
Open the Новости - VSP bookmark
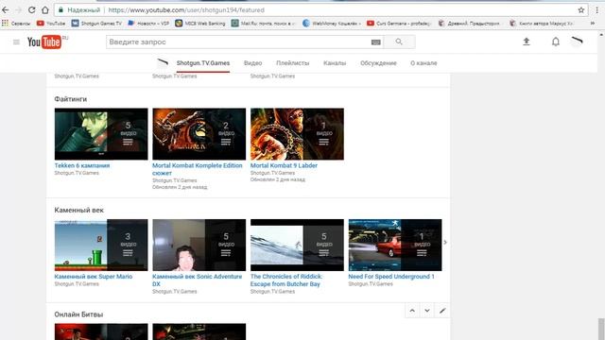(x=148, y=23)
